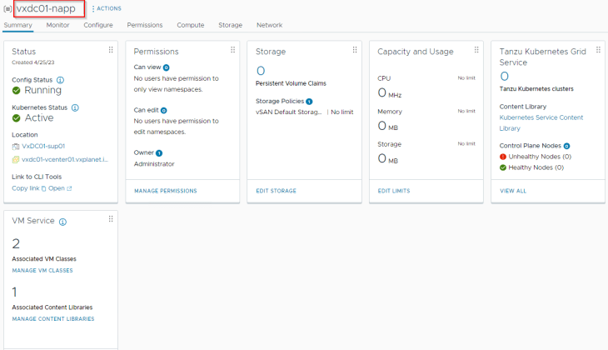
Task: Show Config Status info tooltip
Action: [60, 80]
